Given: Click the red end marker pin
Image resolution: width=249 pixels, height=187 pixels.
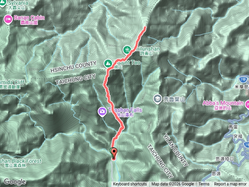Looking at the screenshot, I should (x=114, y=153).
